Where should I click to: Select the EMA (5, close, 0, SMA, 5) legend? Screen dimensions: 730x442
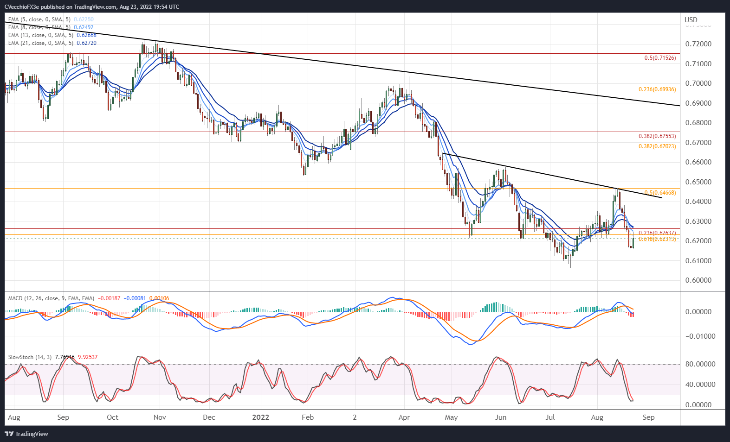coord(39,19)
